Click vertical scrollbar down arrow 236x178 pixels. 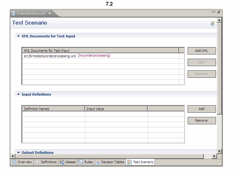point(219,151)
